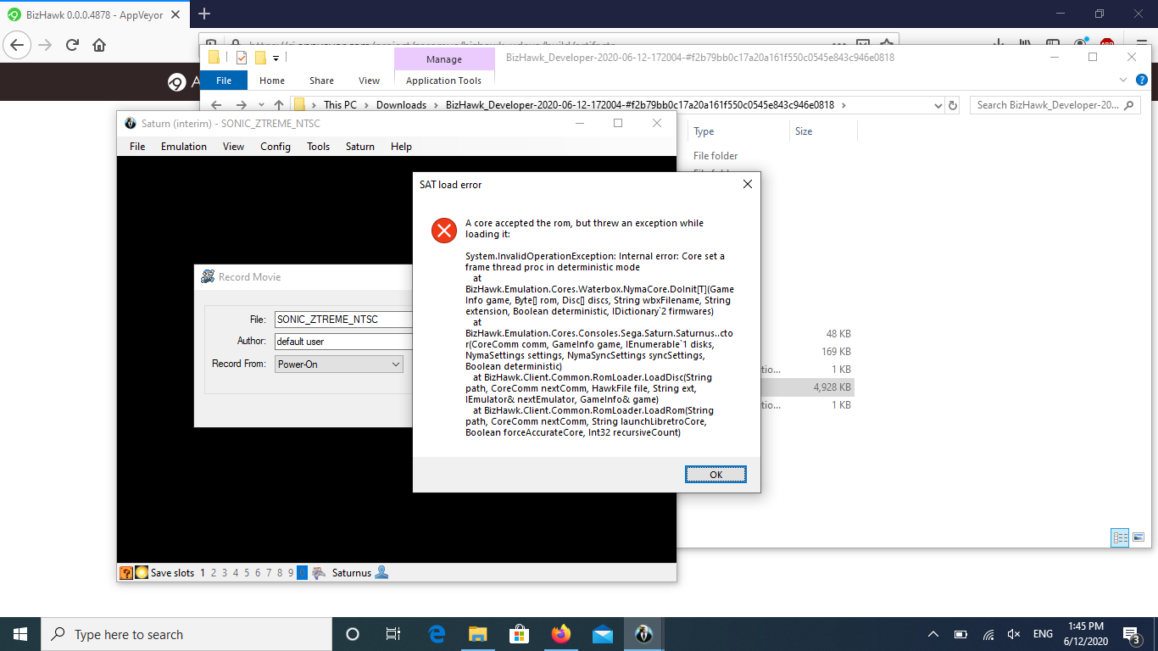Enable Explorer details view layout

tap(1119, 537)
